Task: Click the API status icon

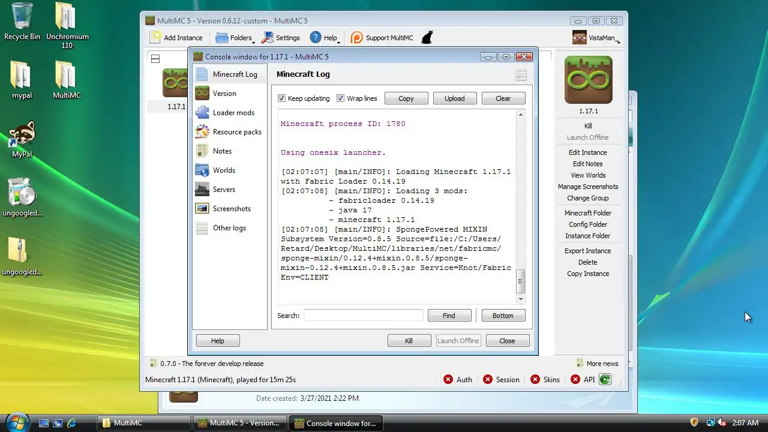Action: (575, 379)
